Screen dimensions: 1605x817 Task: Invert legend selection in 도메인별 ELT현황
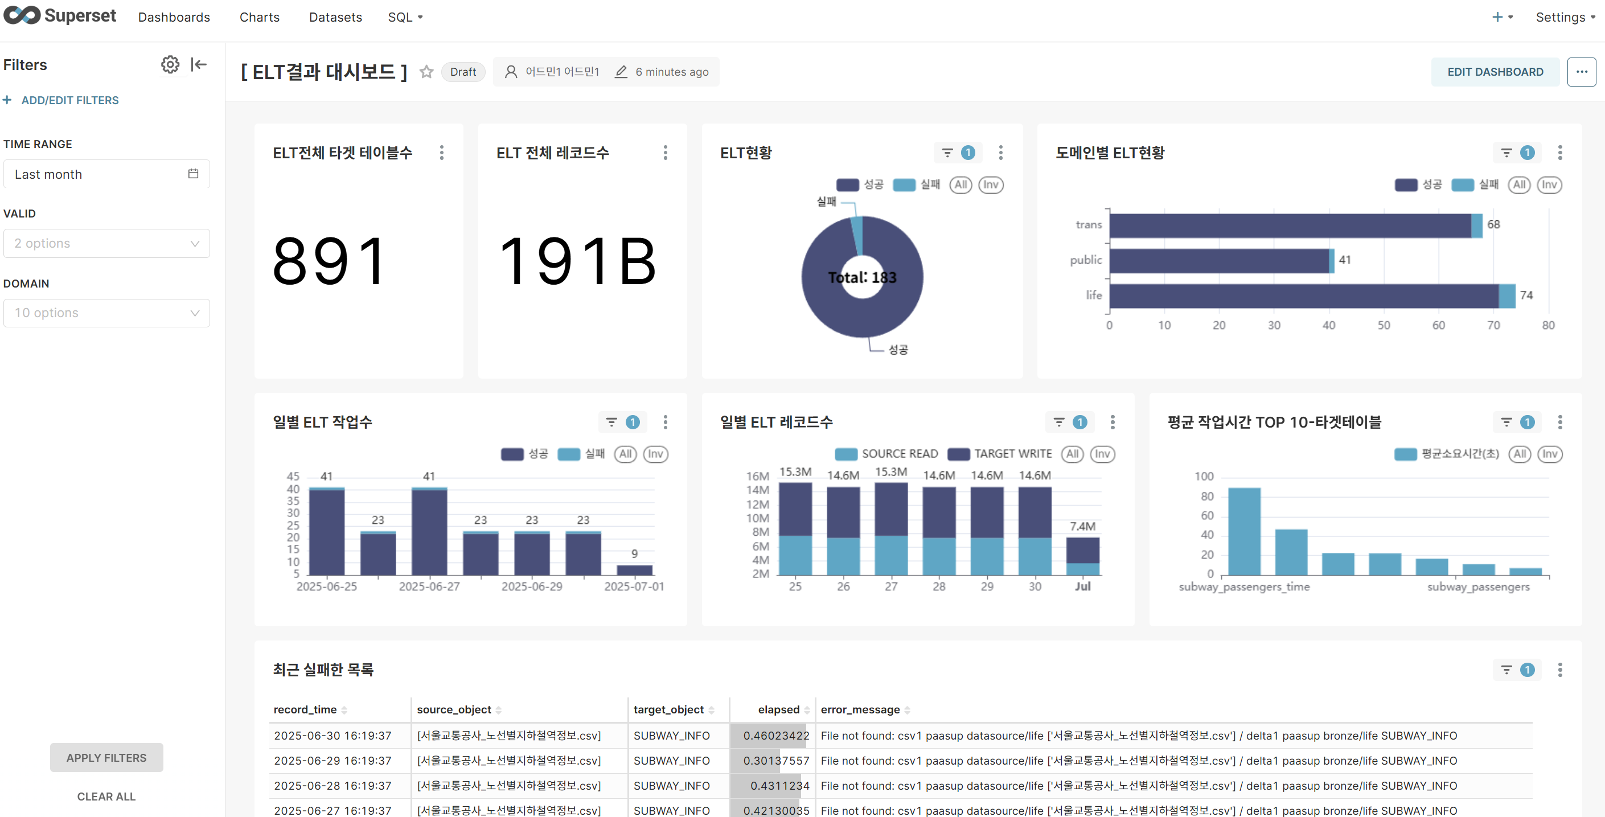click(1550, 184)
